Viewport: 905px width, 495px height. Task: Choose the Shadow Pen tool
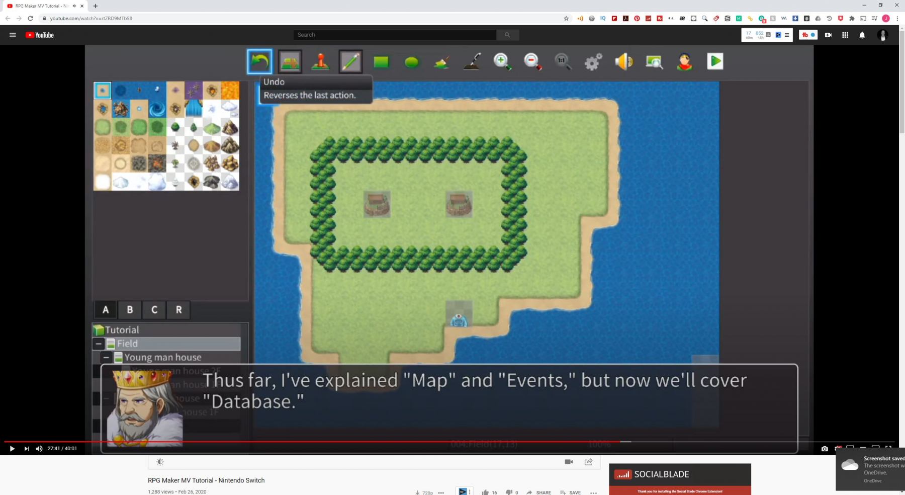coord(472,61)
